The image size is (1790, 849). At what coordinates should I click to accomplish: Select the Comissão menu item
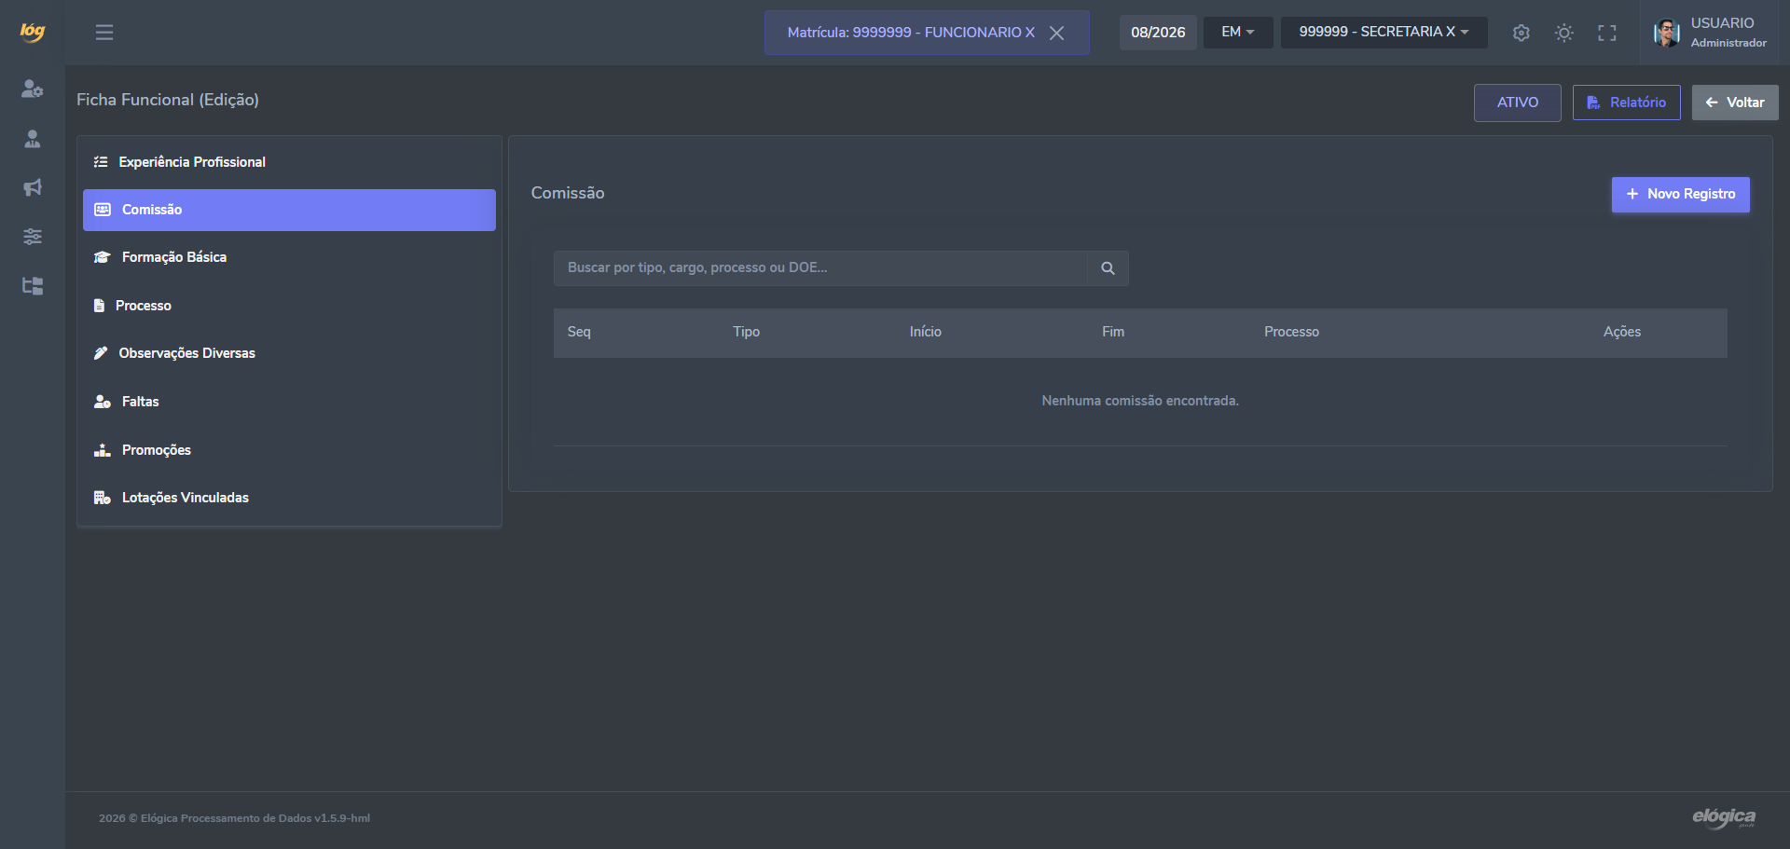(289, 210)
